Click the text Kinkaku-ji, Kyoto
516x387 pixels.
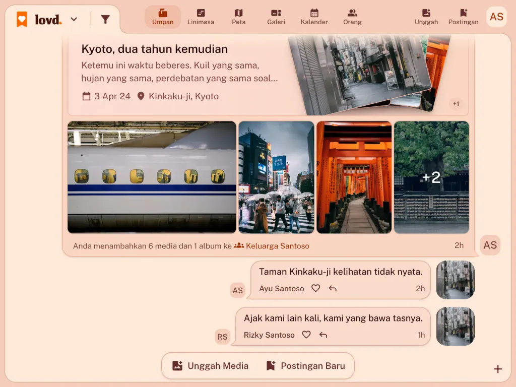point(183,96)
